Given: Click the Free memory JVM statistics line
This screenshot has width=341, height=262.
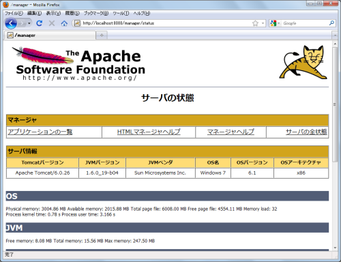Looking at the screenshot, I should (x=80, y=241).
